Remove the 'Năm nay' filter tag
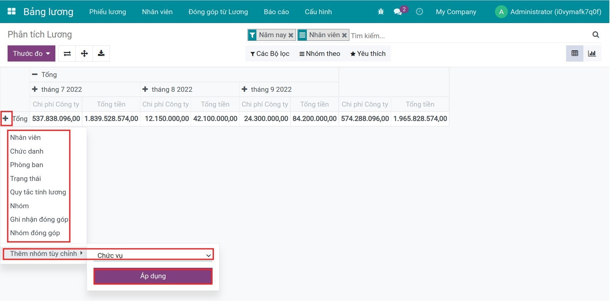Viewport: 610px width, 301px height. [x=291, y=35]
